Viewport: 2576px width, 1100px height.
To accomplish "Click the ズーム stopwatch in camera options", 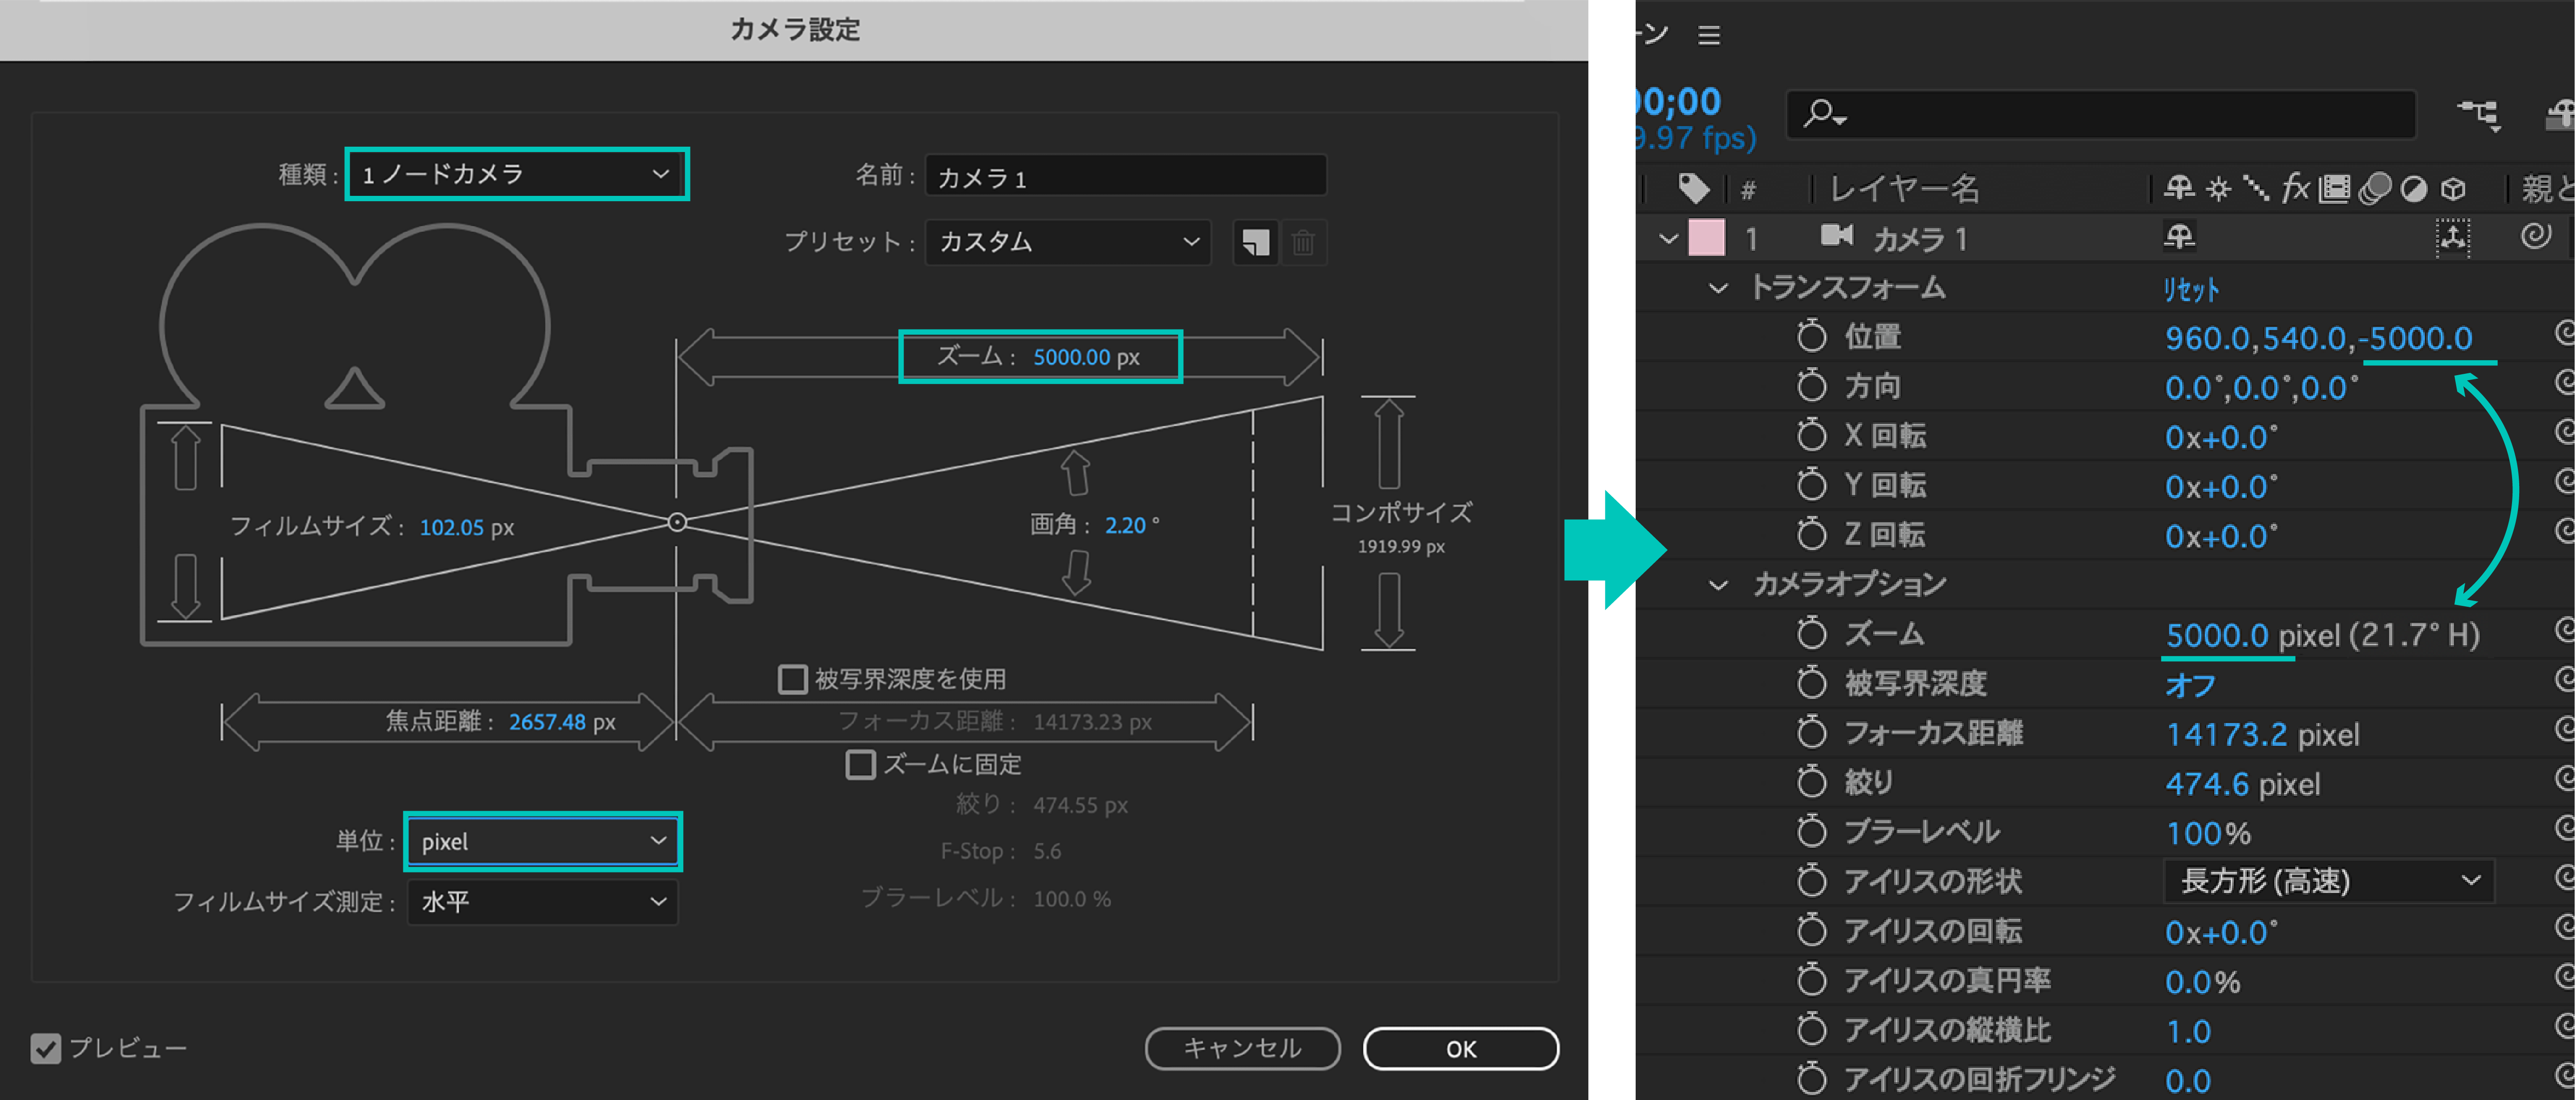I will pyautogui.click(x=1811, y=633).
